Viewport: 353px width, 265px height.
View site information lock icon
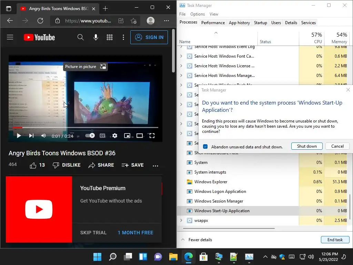58,21
